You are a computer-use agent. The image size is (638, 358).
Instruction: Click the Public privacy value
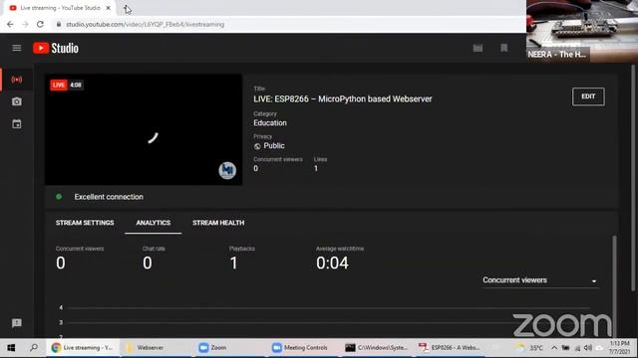point(274,146)
